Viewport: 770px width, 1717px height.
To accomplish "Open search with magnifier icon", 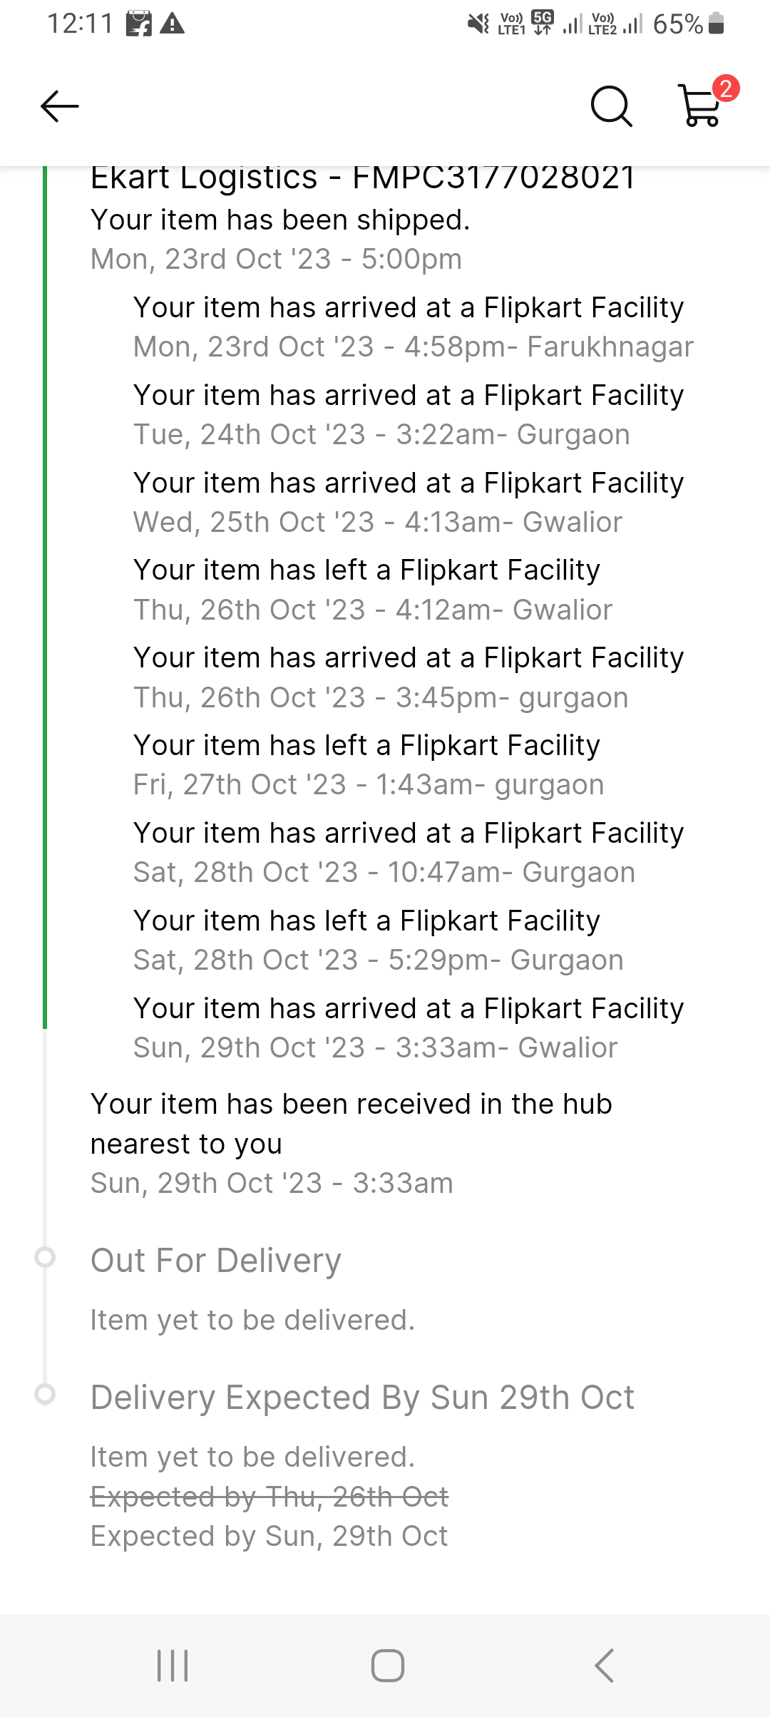I will pyautogui.click(x=611, y=107).
